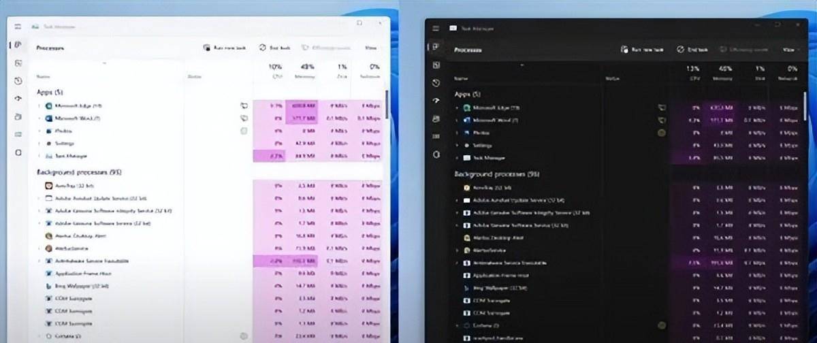The image size is (817, 343).
Task: Click Microsoft Word status icon in light window
Action: pos(244,118)
